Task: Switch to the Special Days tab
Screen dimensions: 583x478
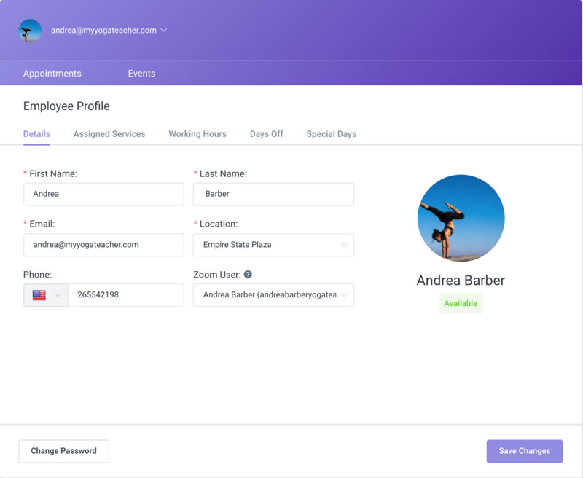Action: tap(332, 134)
